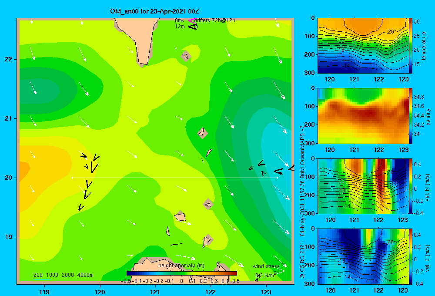This screenshot has width=435, height=296.
Task: Click the '12m' depth legend label
Action: click(180, 27)
